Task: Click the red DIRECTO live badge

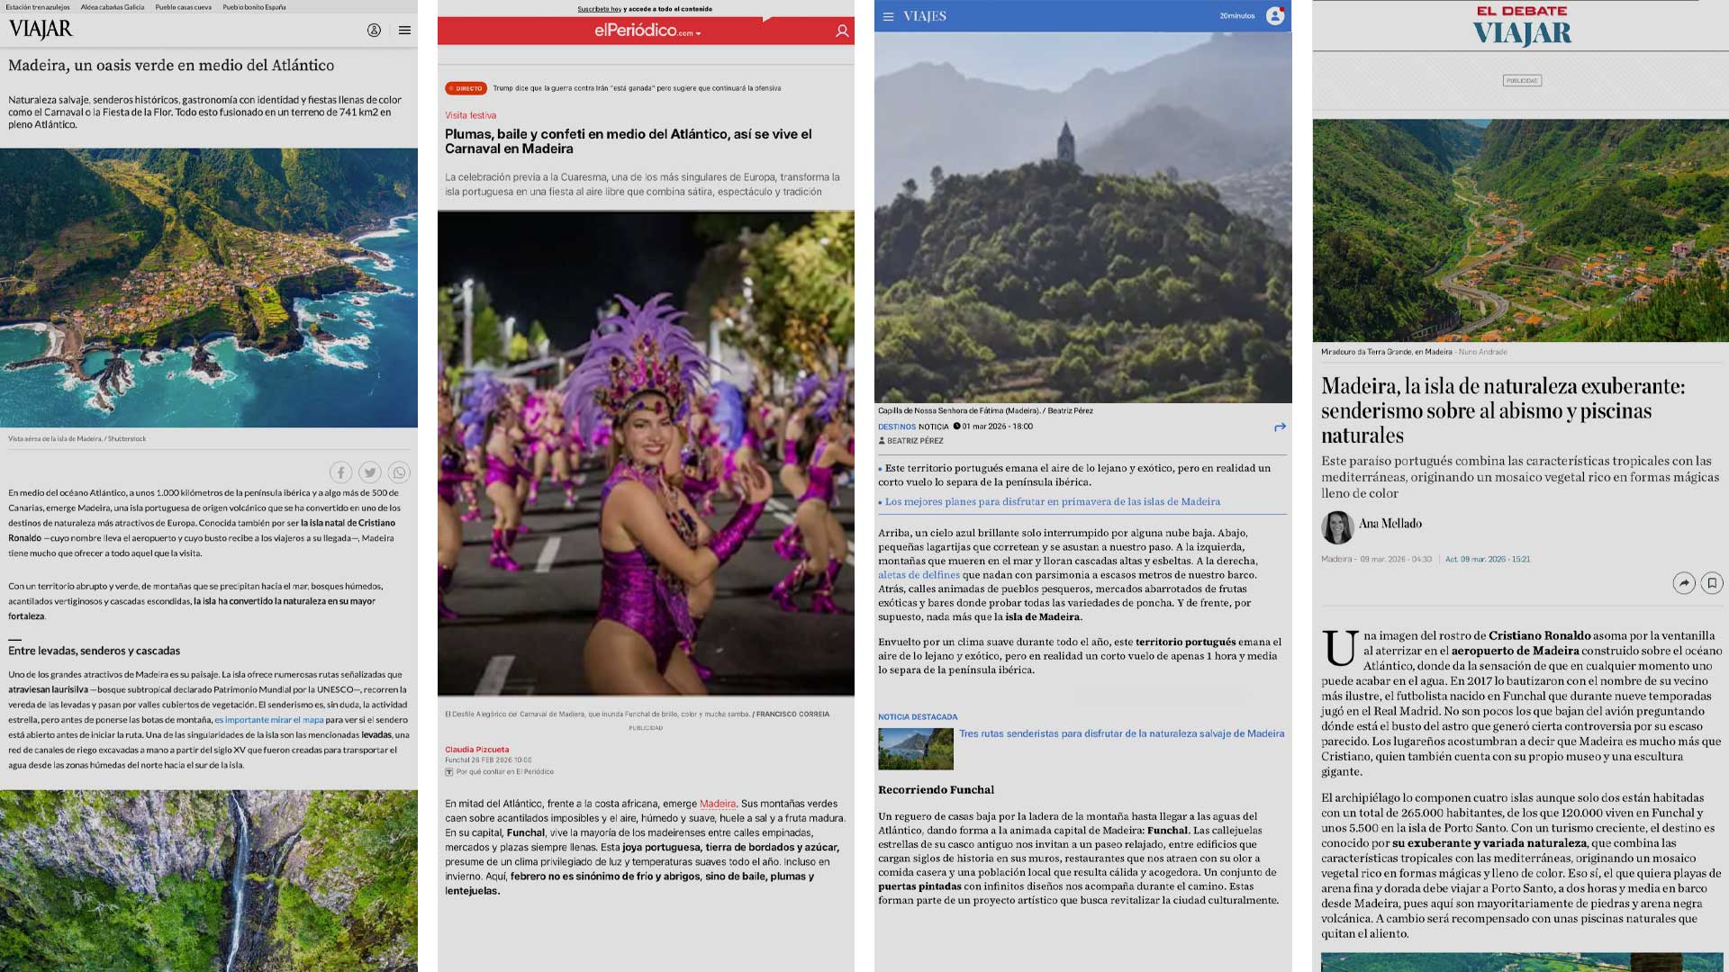Action: [466, 88]
